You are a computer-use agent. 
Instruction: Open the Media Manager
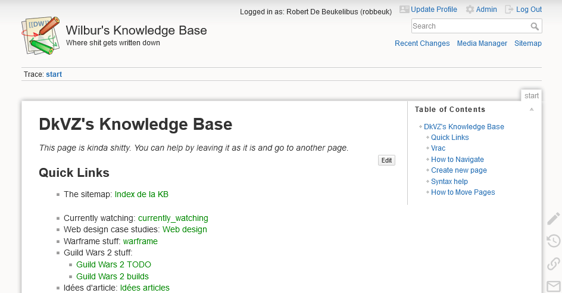point(482,43)
